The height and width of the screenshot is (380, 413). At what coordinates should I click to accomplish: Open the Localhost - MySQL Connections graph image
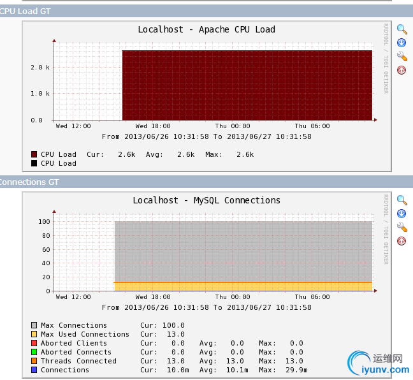[207, 286]
